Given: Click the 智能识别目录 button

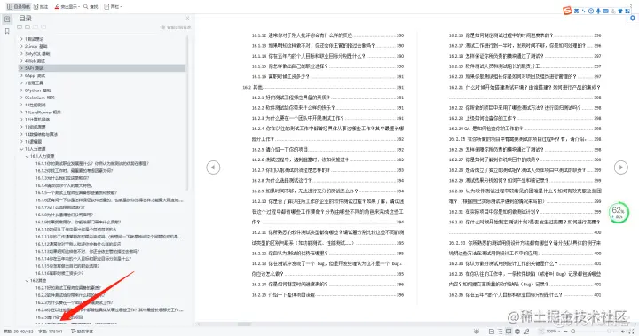Looking at the screenshot, I should click(x=176, y=27).
